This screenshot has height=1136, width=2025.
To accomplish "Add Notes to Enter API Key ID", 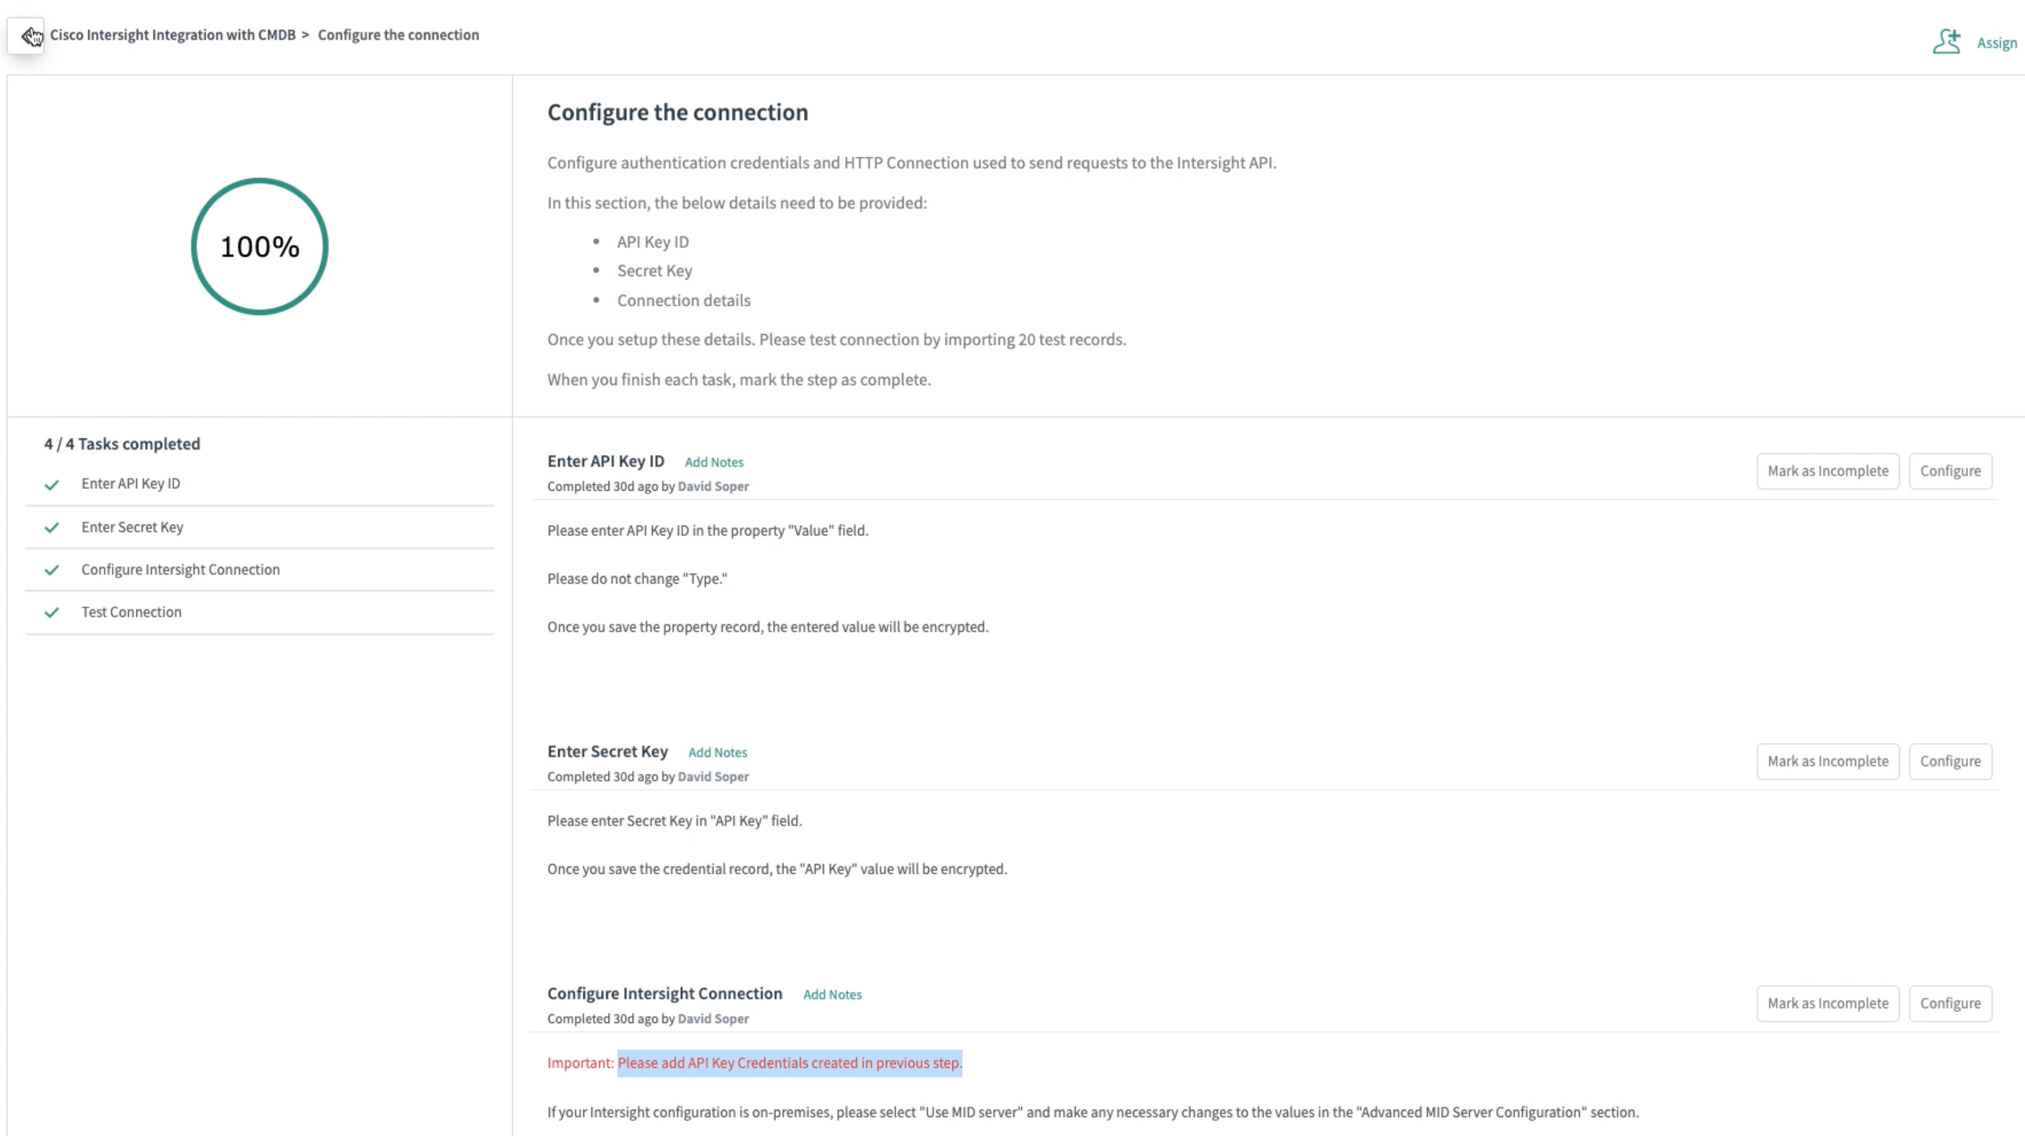I will pos(713,462).
